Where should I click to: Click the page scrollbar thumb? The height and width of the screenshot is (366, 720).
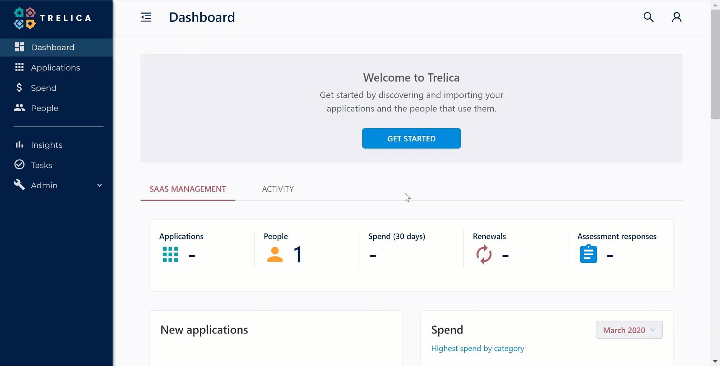[x=715, y=64]
